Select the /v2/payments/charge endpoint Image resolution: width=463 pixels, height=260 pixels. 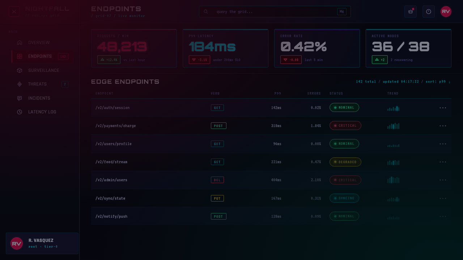click(116, 126)
